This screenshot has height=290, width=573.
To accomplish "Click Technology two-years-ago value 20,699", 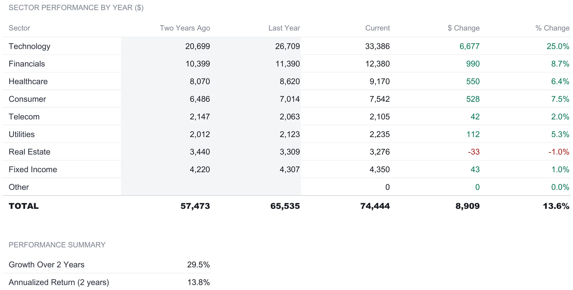I will click(198, 46).
